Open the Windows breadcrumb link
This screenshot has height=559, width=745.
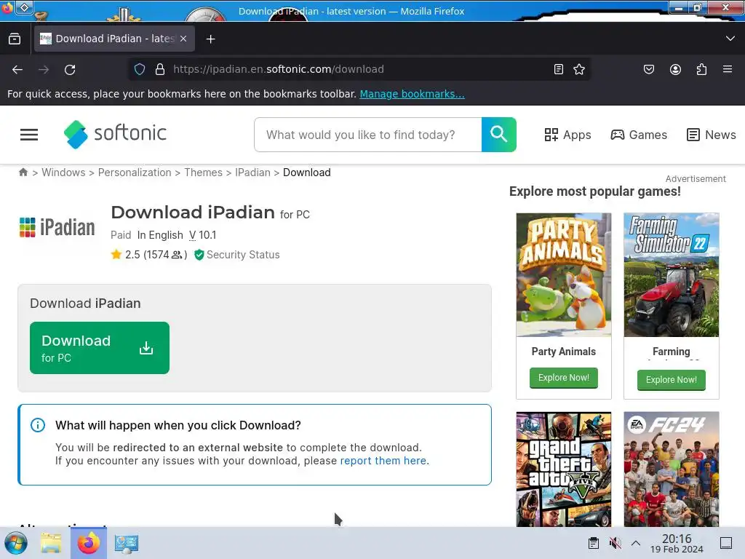[x=63, y=172]
